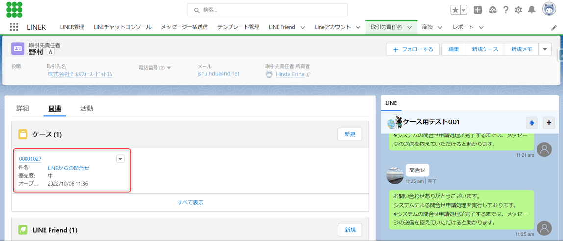Click the plus button in the LINE chat header
Viewport: 563px width, 241px height.
tap(549, 123)
